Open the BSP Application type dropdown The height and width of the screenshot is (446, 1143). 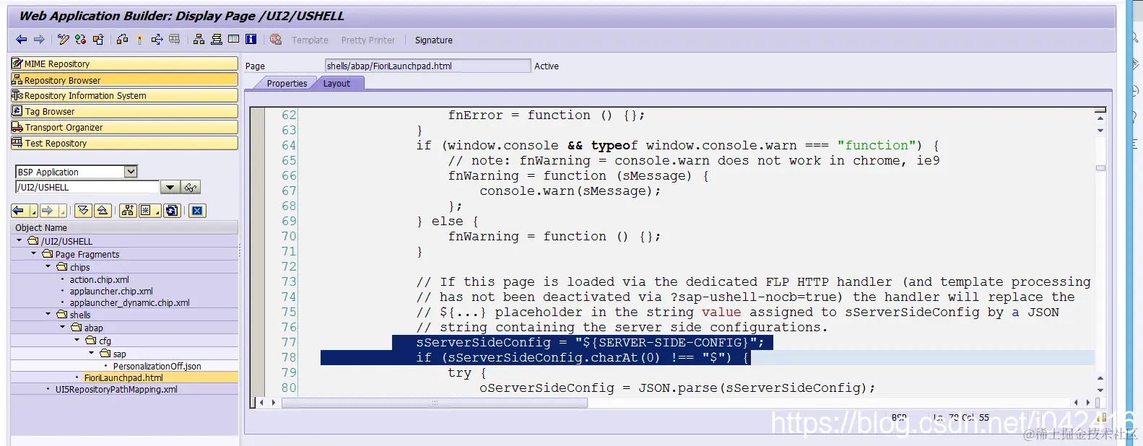pos(131,172)
